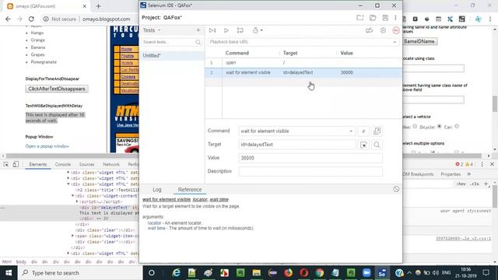
Task: Run the current test in Selenium IDE
Action: point(226,30)
